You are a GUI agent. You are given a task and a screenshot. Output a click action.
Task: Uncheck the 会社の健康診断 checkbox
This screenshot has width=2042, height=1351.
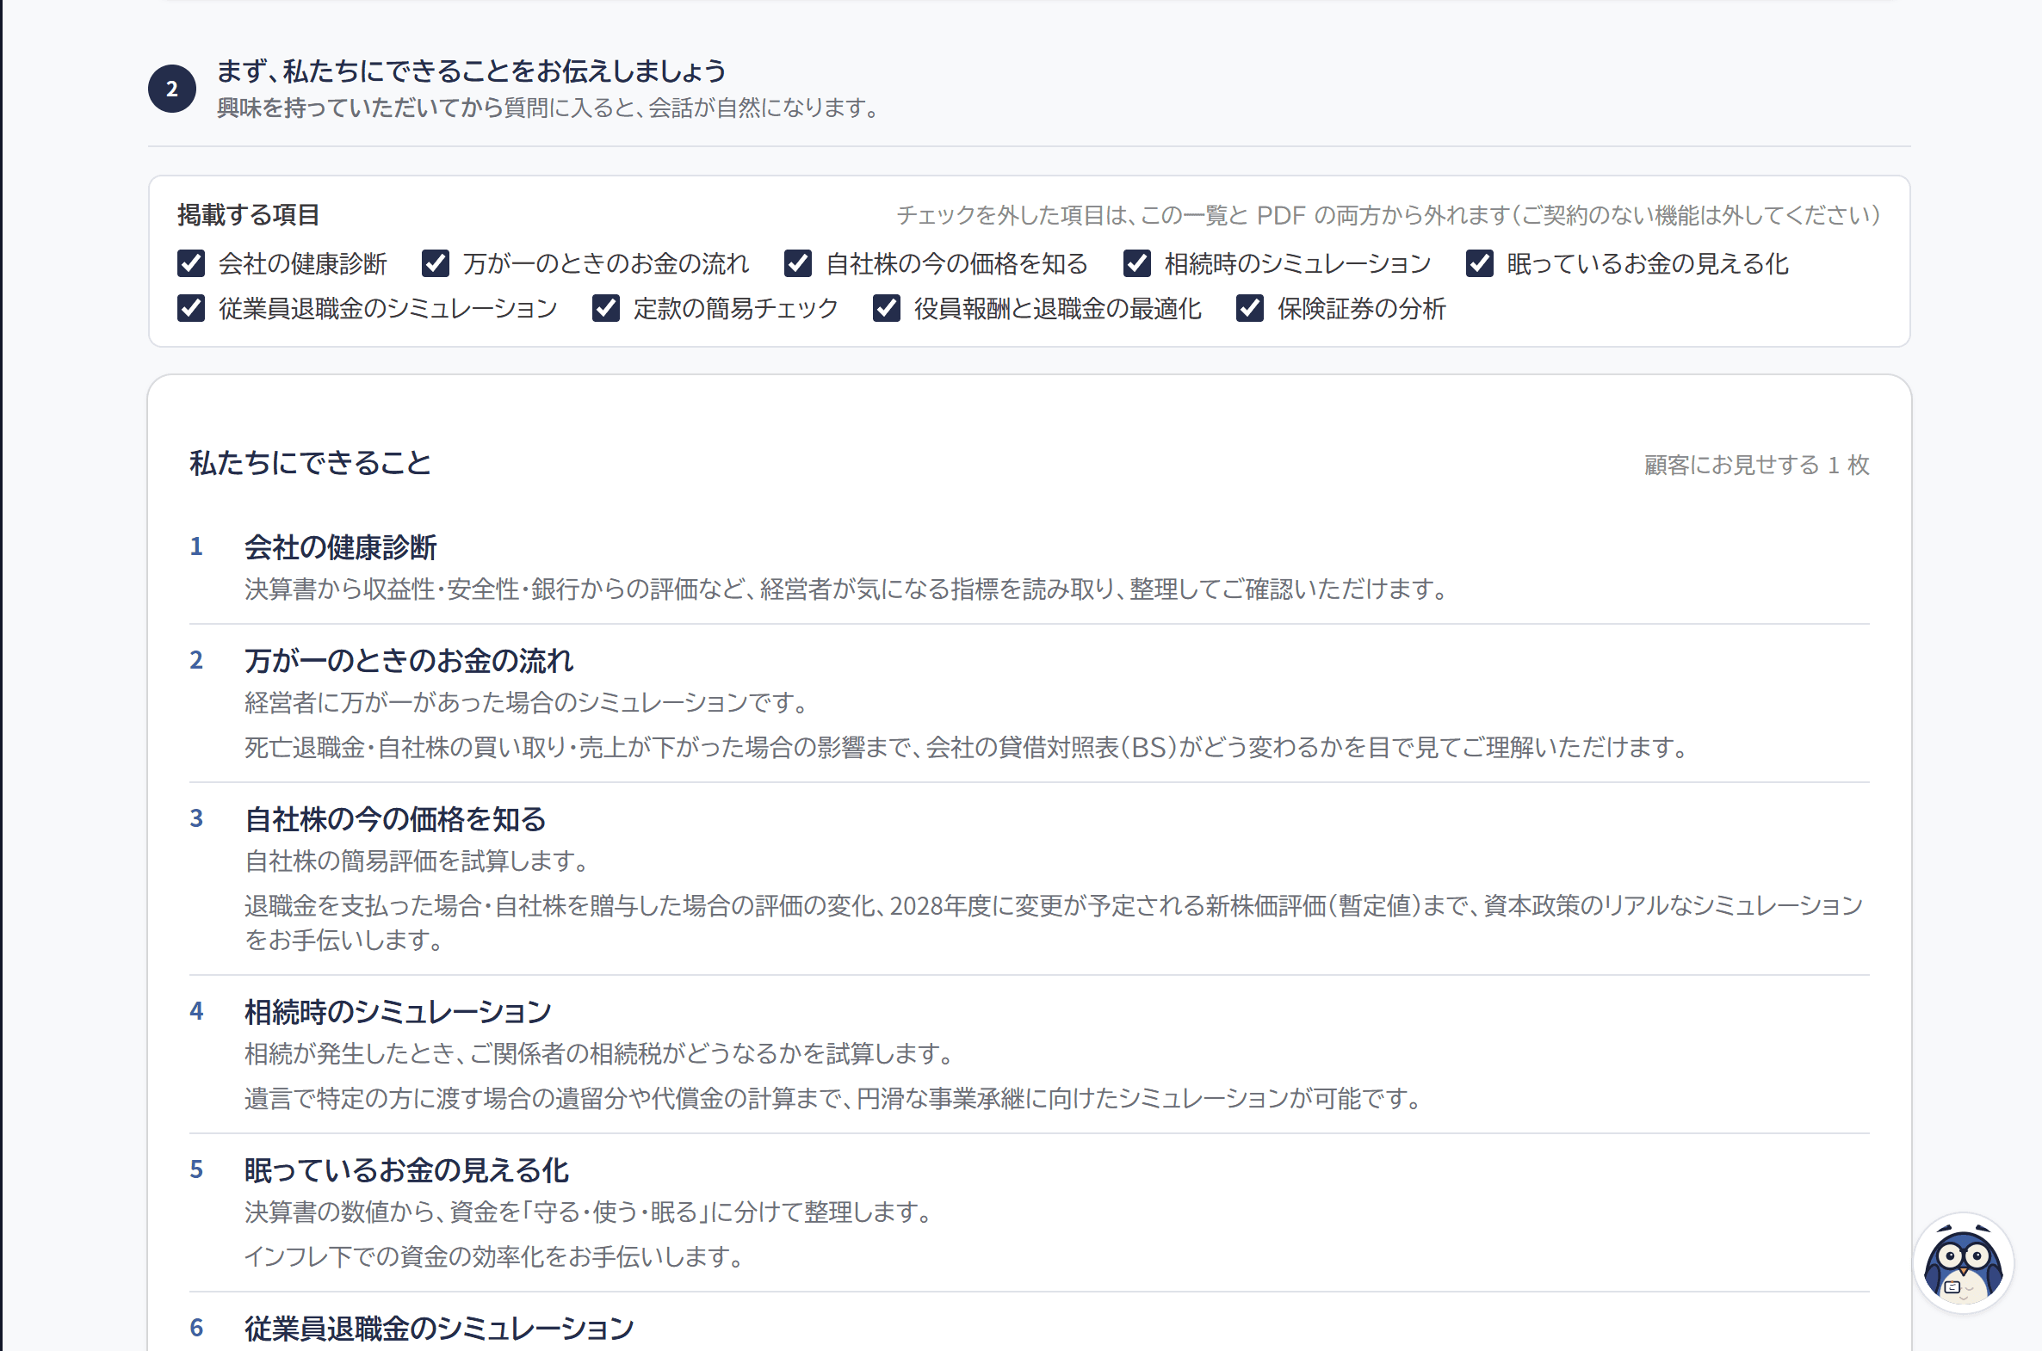(190, 263)
